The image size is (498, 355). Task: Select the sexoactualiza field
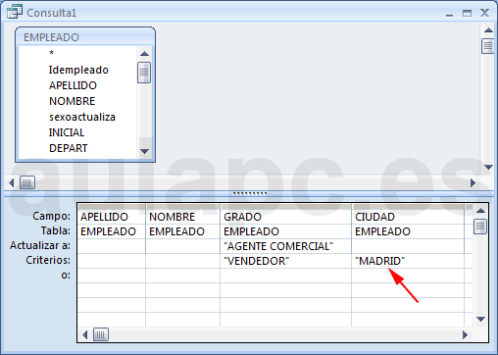coord(82,117)
